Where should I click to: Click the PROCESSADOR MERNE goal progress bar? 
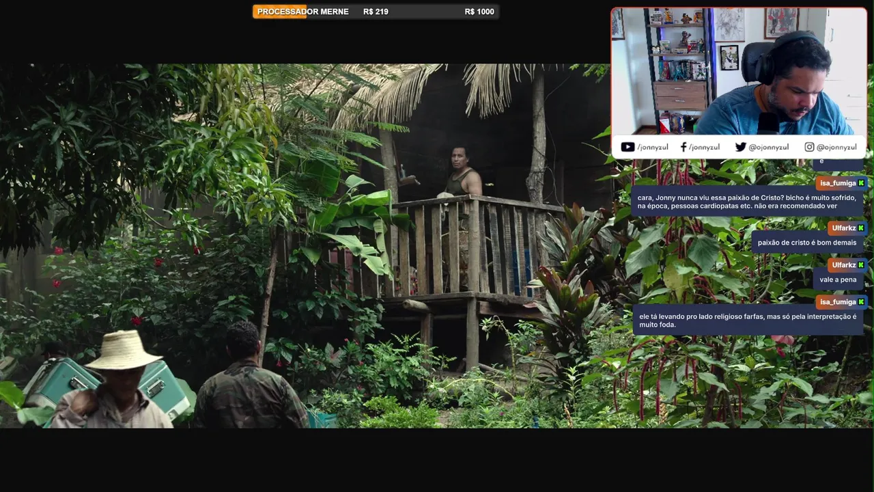(x=376, y=12)
